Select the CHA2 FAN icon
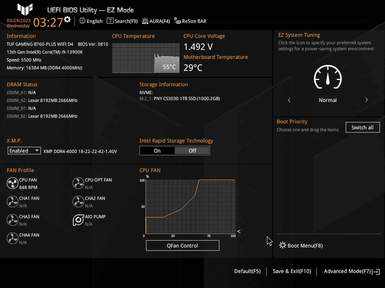Screen dimensions: 385x288 78,202
